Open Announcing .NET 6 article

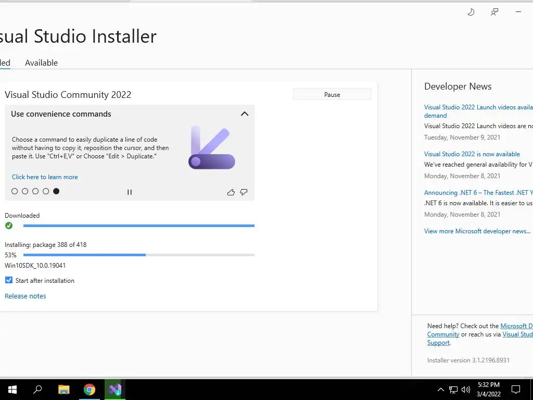(x=478, y=193)
